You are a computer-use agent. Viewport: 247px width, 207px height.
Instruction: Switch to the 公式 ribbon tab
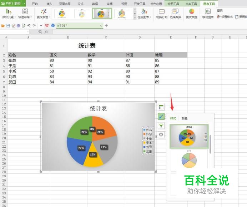pyautogui.click(x=80, y=4)
